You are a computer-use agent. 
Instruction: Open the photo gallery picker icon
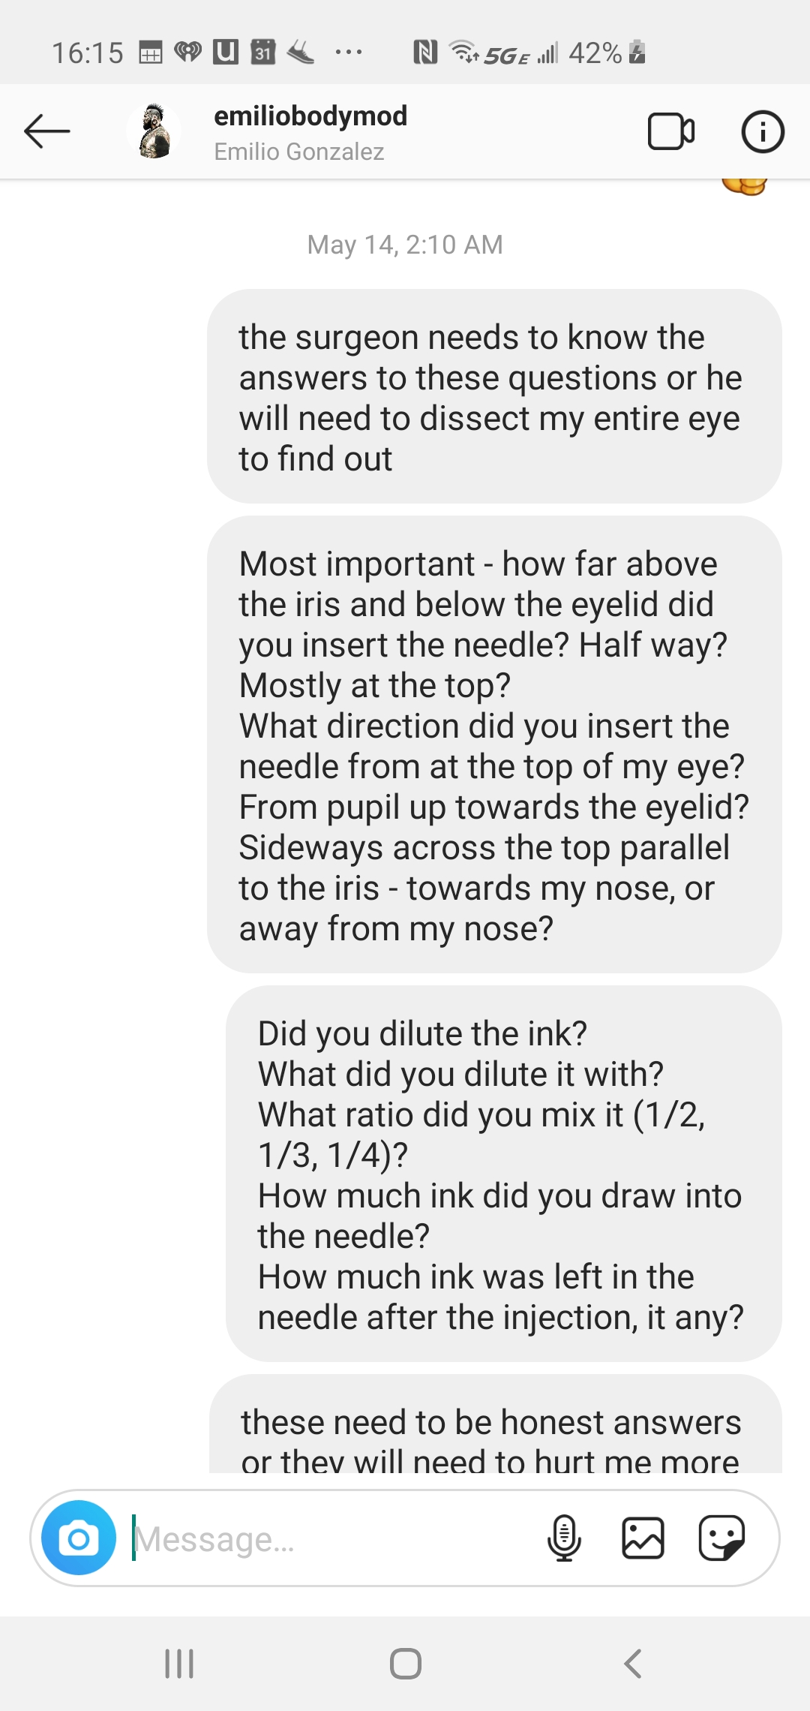click(x=643, y=1538)
